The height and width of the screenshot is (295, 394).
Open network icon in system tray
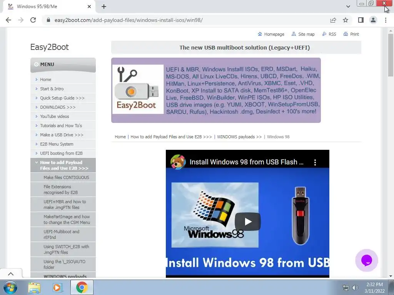346,288
